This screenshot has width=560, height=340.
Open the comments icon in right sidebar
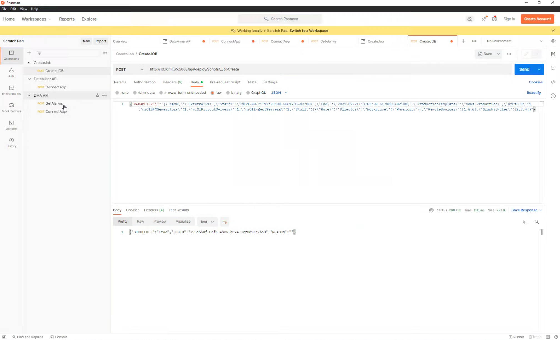[x=553, y=68]
